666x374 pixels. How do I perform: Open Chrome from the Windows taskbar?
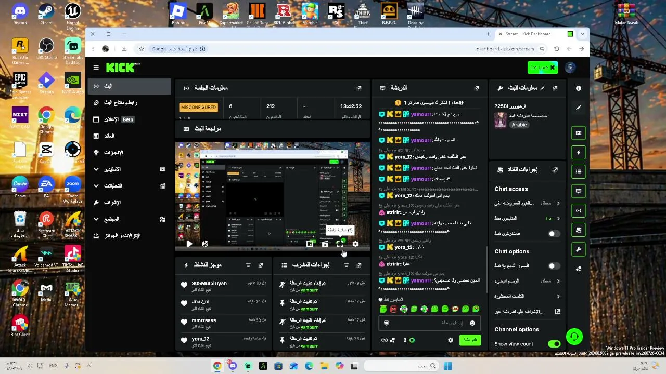[217, 366]
